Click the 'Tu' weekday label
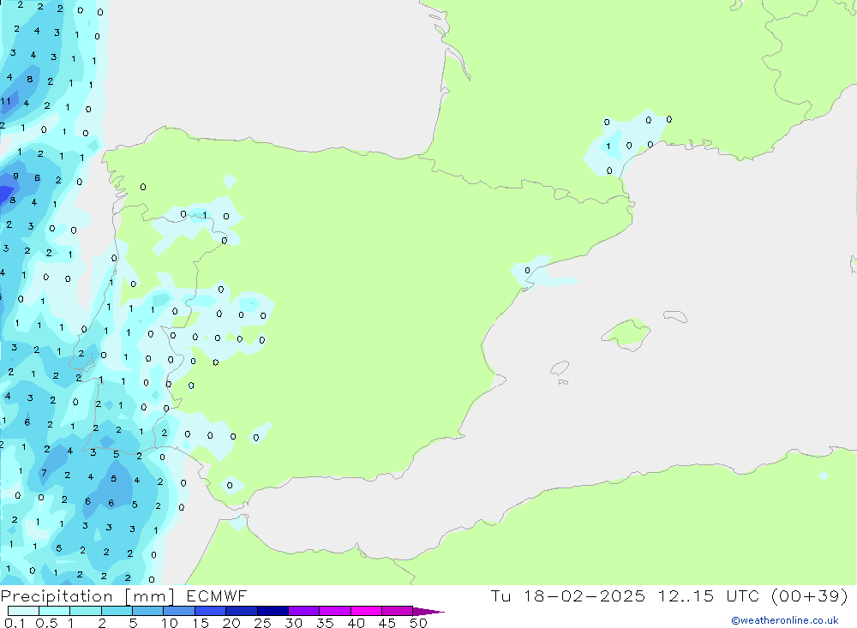Viewport: 857px width, 628px height. [500, 595]
